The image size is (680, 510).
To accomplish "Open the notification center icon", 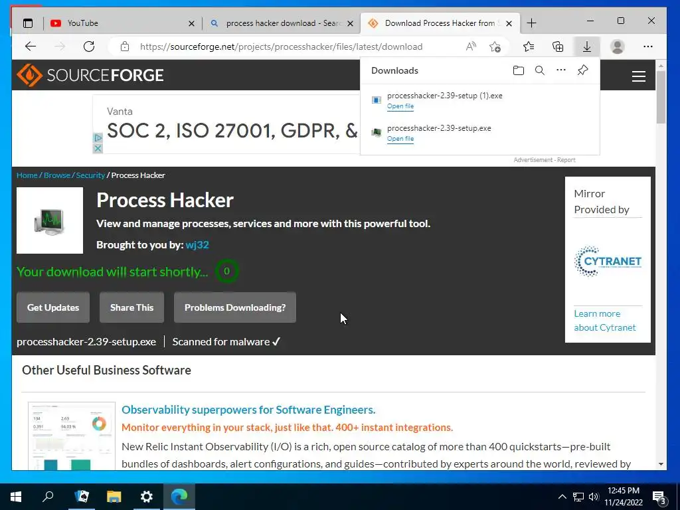I will click(x=659, y=497).
